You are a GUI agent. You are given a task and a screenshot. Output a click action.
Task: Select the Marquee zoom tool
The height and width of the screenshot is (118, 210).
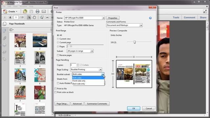[x=42, y=17]
